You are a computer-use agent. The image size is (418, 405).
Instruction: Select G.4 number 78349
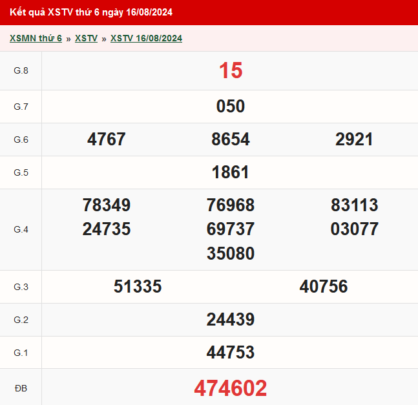107,205
